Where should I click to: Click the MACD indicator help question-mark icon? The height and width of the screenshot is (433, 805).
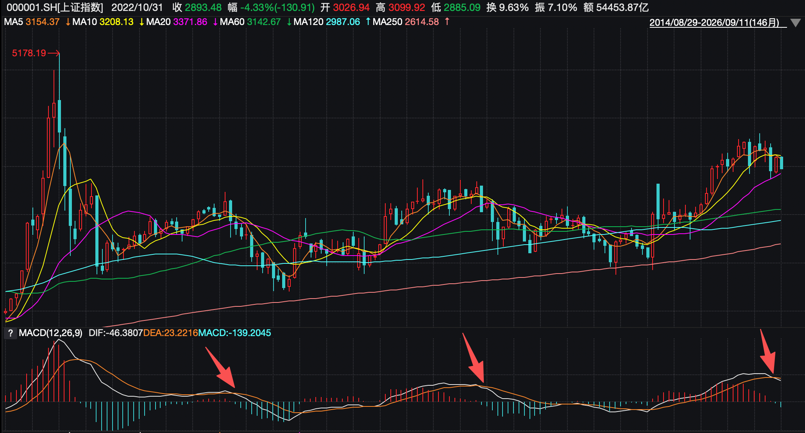[11, 333]
